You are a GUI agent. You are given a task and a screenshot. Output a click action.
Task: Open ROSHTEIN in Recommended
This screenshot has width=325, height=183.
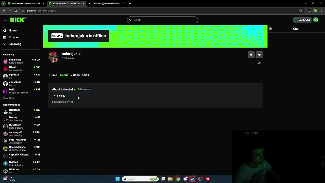(22, 126)
